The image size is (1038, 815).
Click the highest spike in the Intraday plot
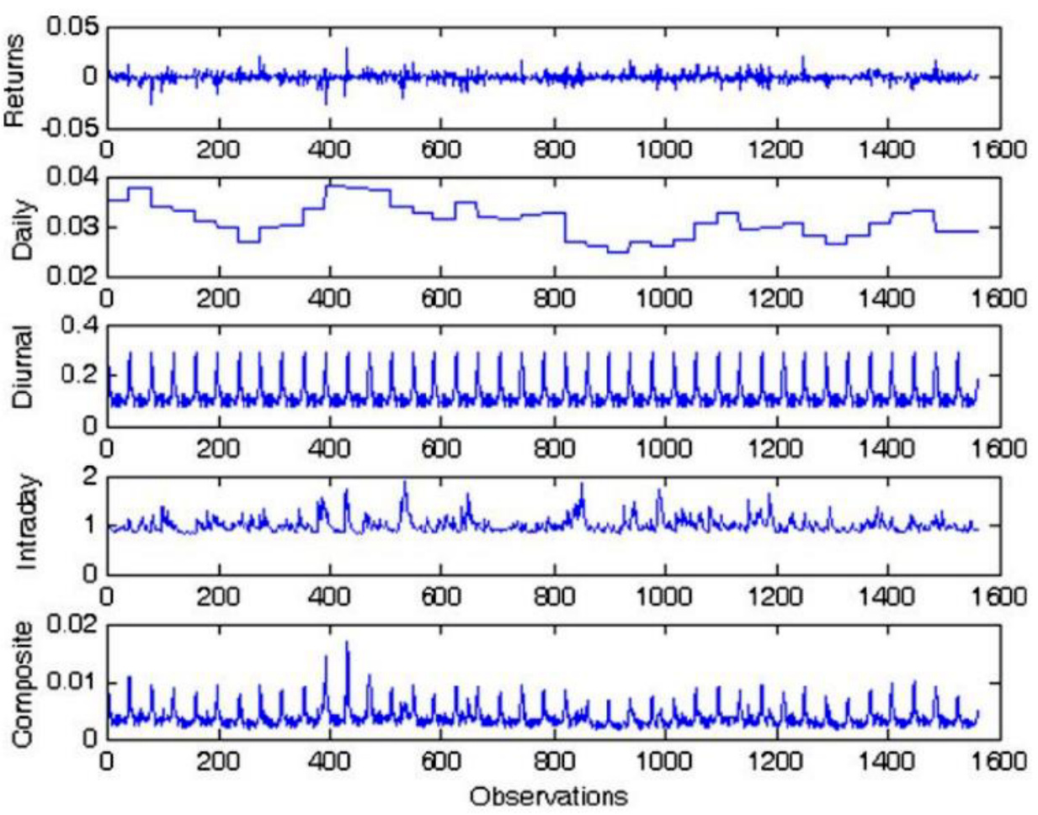click(405, 483)
